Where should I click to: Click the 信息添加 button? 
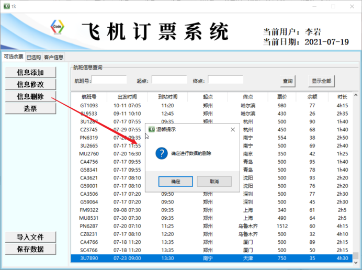(30, 73)
